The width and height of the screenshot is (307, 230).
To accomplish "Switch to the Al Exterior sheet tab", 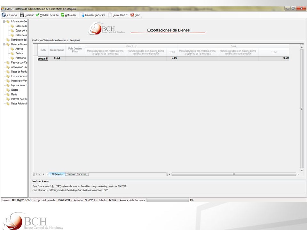I will 57,174.
